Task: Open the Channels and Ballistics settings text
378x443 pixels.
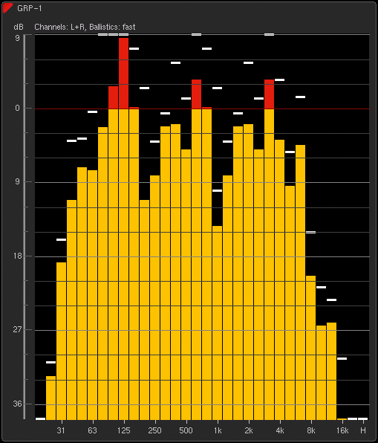Action: [85, 27]
